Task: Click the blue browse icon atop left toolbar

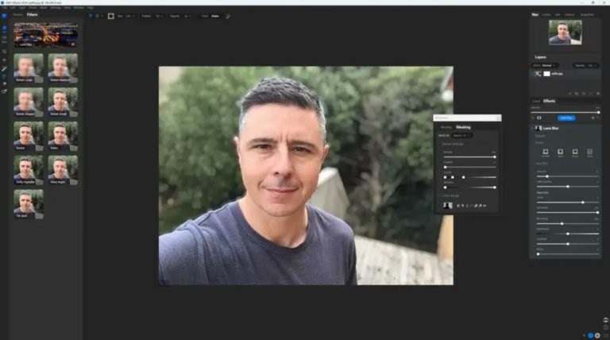Action: 4,16
